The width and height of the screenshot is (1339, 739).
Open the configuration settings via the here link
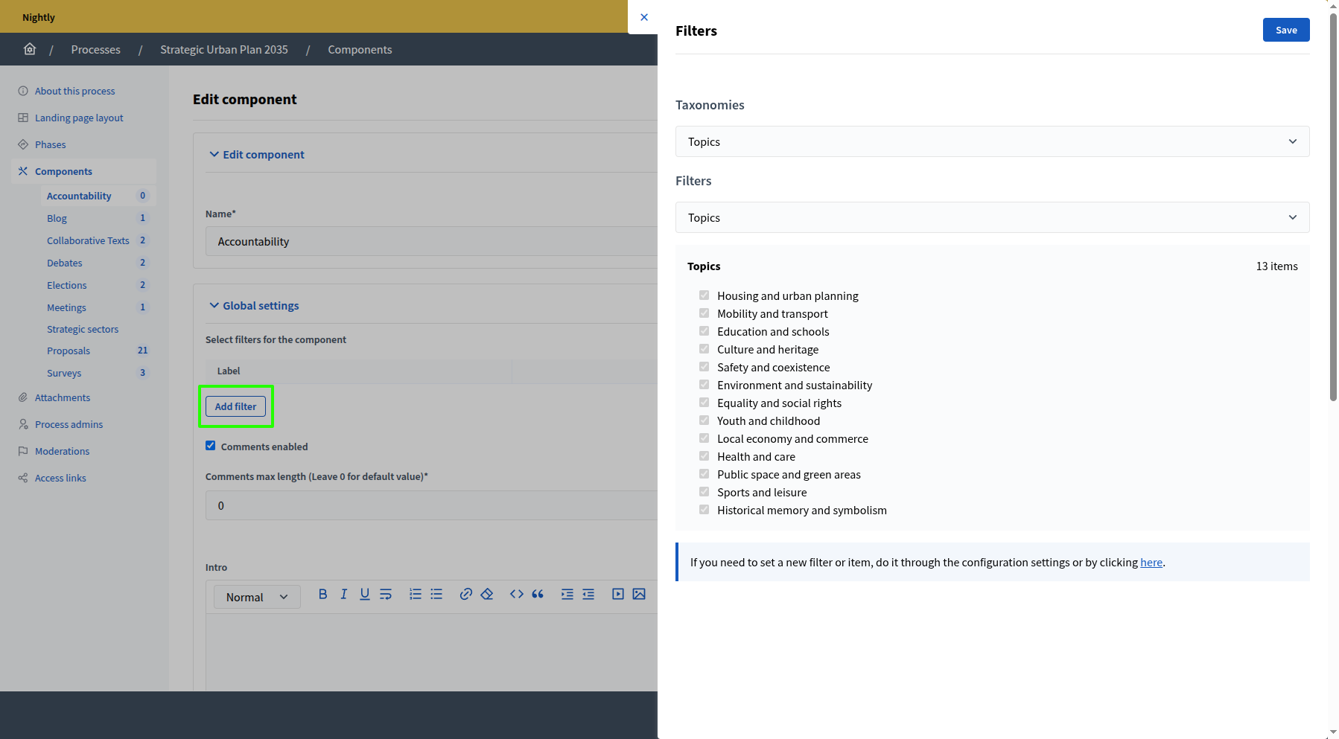1151,562
